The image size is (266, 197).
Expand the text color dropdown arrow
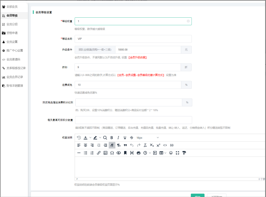point(90,138)
